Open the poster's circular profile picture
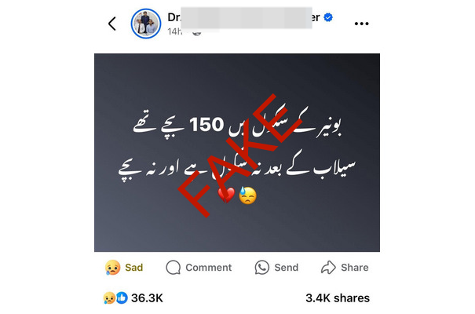This screenshot has width=475, height=314. pos(146,24)
